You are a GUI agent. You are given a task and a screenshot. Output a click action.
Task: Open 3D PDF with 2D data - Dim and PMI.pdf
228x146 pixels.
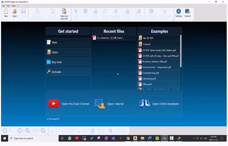pyautogui.click(x=159, y=56)
